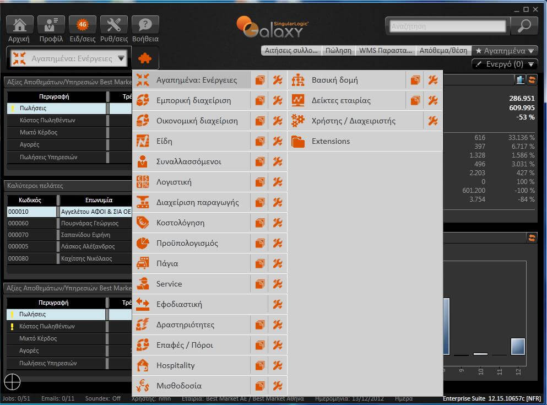
Task: Choose Extensions folder in menu
Action: (331, 141)
